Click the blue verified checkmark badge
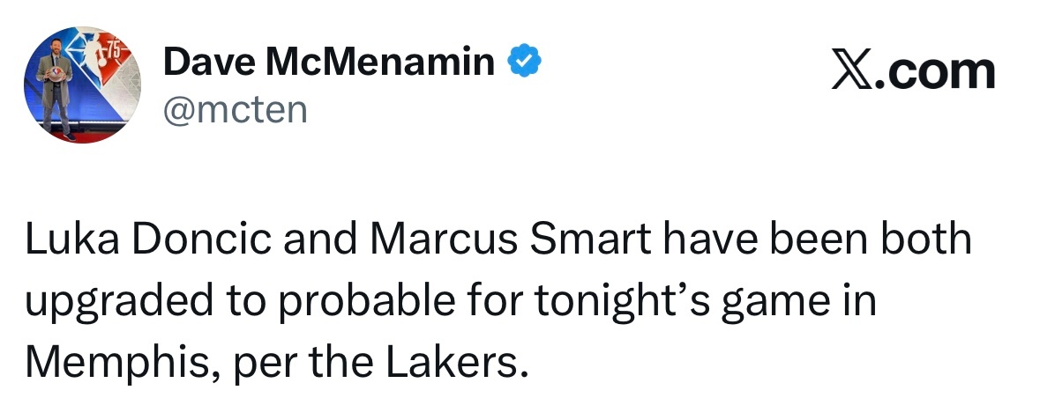1040x420 pixels. coord(523,62)
